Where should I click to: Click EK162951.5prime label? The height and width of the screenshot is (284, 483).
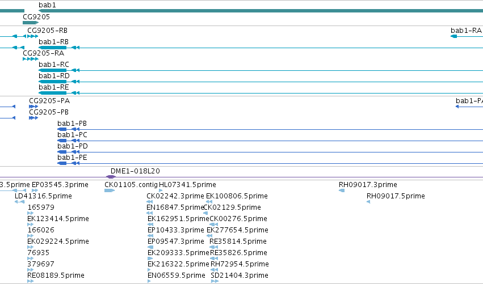point(178,219)
